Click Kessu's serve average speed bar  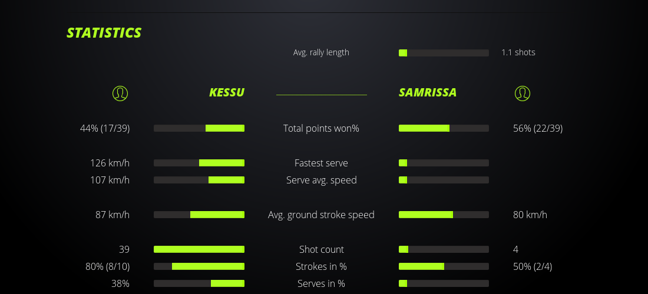tap(199, 180)
